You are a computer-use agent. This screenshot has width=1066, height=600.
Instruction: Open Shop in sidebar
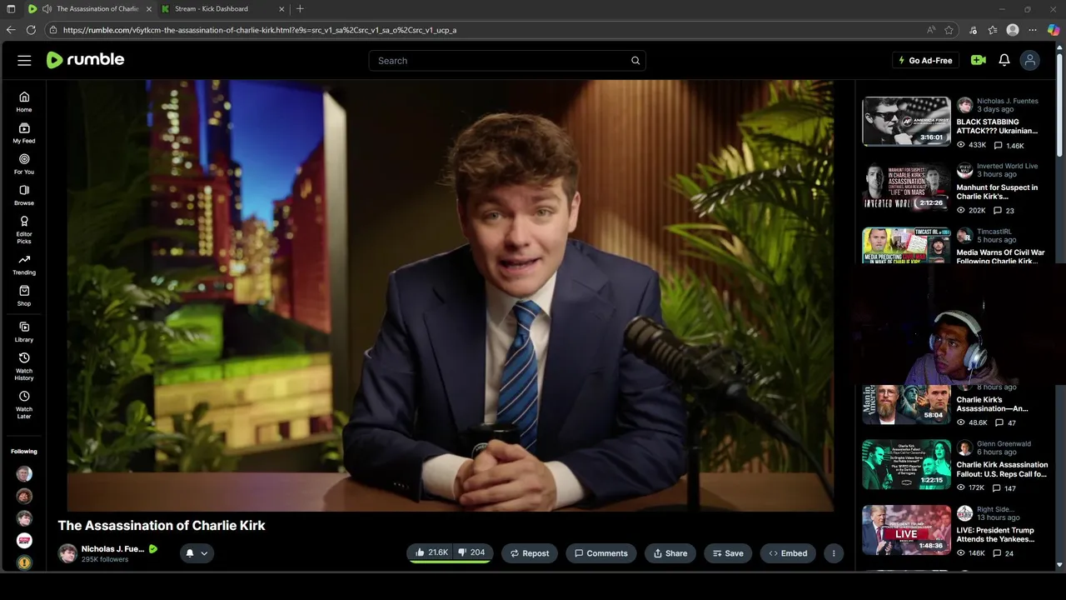(x=24, y=296)
